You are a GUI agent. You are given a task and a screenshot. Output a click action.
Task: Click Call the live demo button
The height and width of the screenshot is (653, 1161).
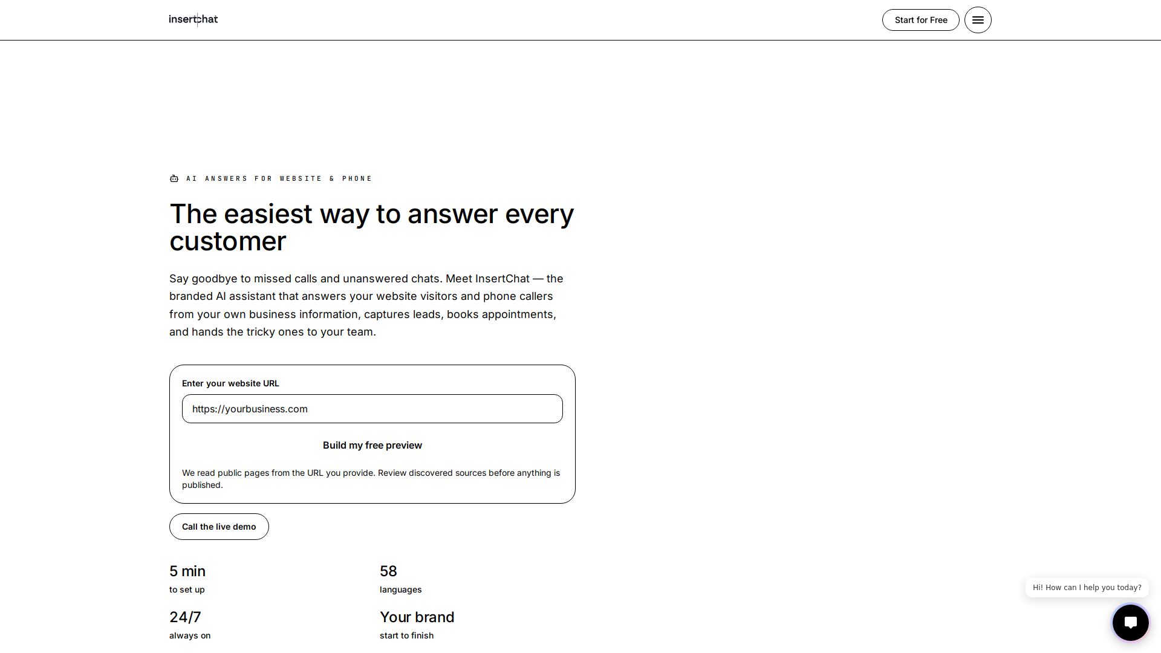219,527
